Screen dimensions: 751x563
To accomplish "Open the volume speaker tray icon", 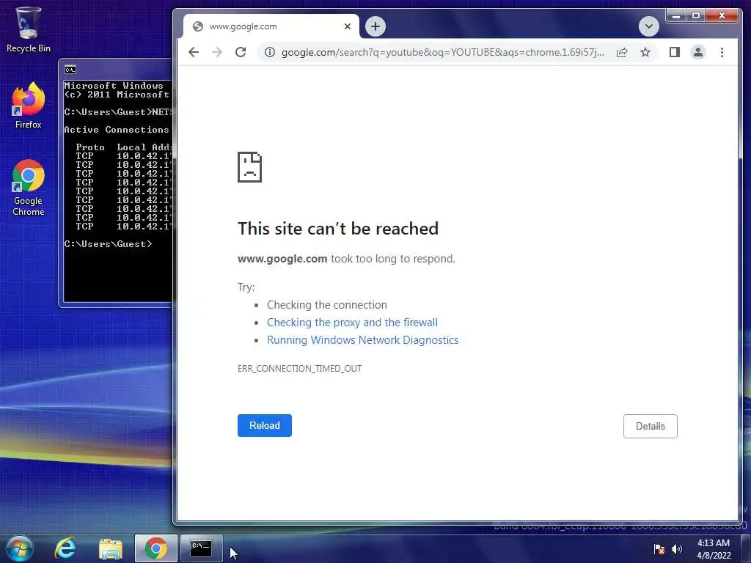I will (677, 549).
